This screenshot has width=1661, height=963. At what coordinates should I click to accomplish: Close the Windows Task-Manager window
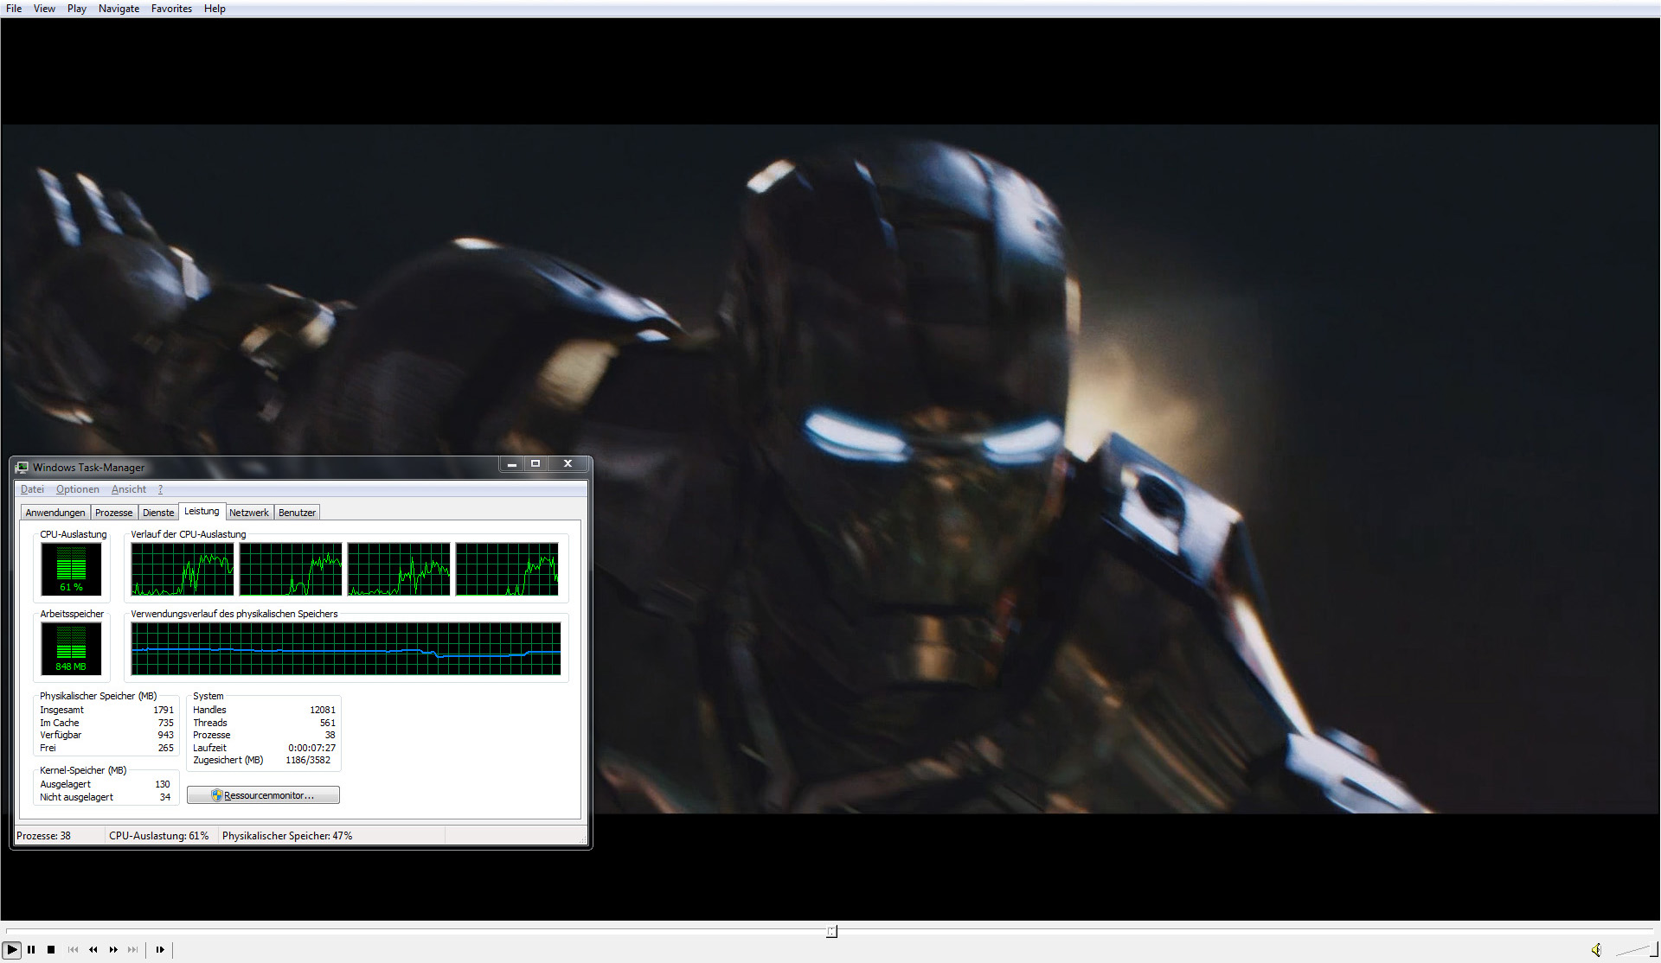click(568, 464)
